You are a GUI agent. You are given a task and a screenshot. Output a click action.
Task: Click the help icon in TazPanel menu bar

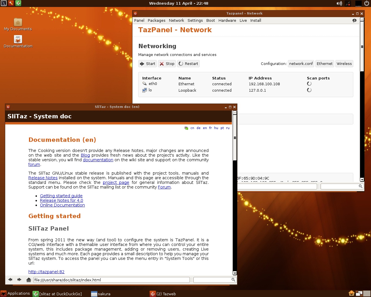coord(354,21)
